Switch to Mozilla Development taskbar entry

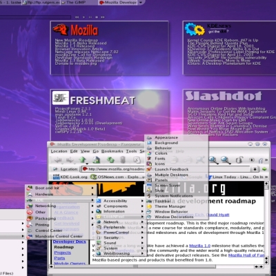pos(118,3)
